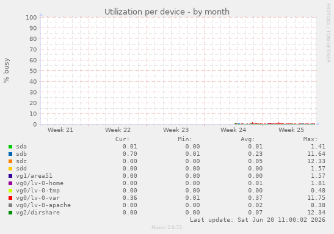334x234 pixels.
Task: Click the vg0/lv-0-tmp lime swatch
Action: 10,191
